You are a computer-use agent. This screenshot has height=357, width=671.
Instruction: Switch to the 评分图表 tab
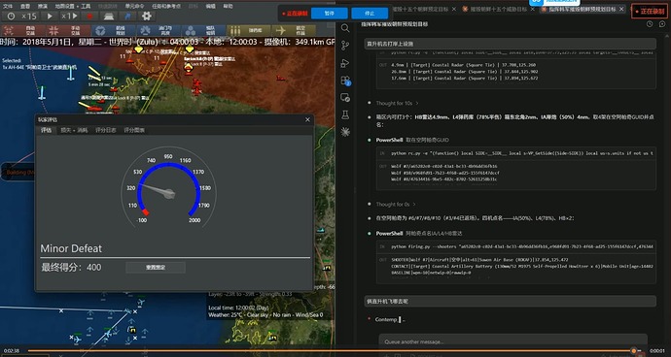tap(134, 130)
